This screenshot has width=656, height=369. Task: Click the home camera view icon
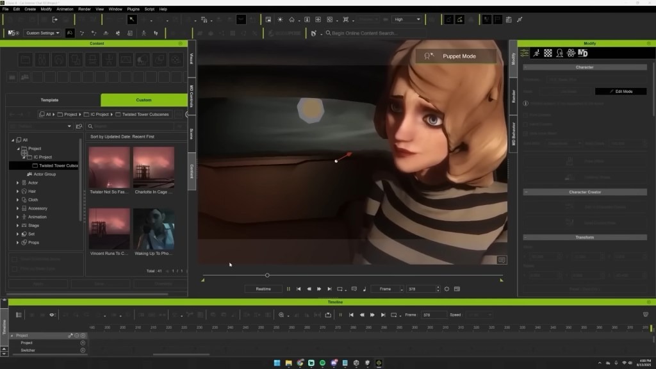pyautogui.click(x=291, y=19)
